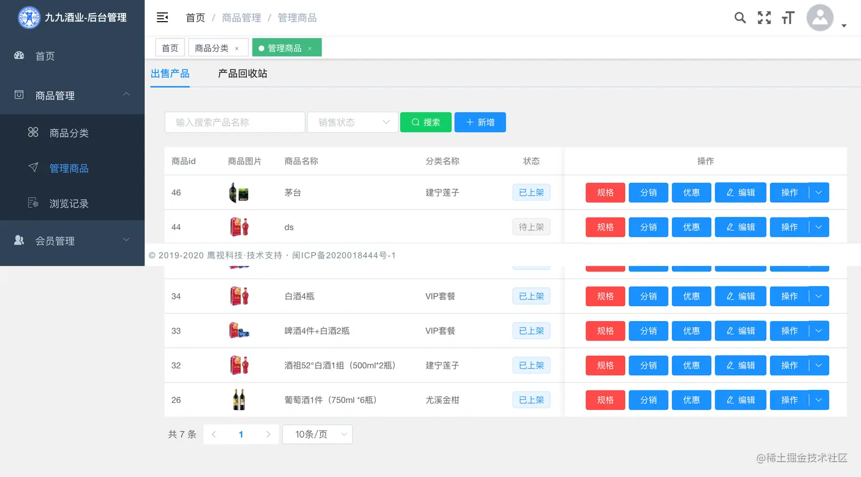861x477 pixels.
Task: Open 浏览记录 via its sidebar icon
Action: [x=33, y=203]
